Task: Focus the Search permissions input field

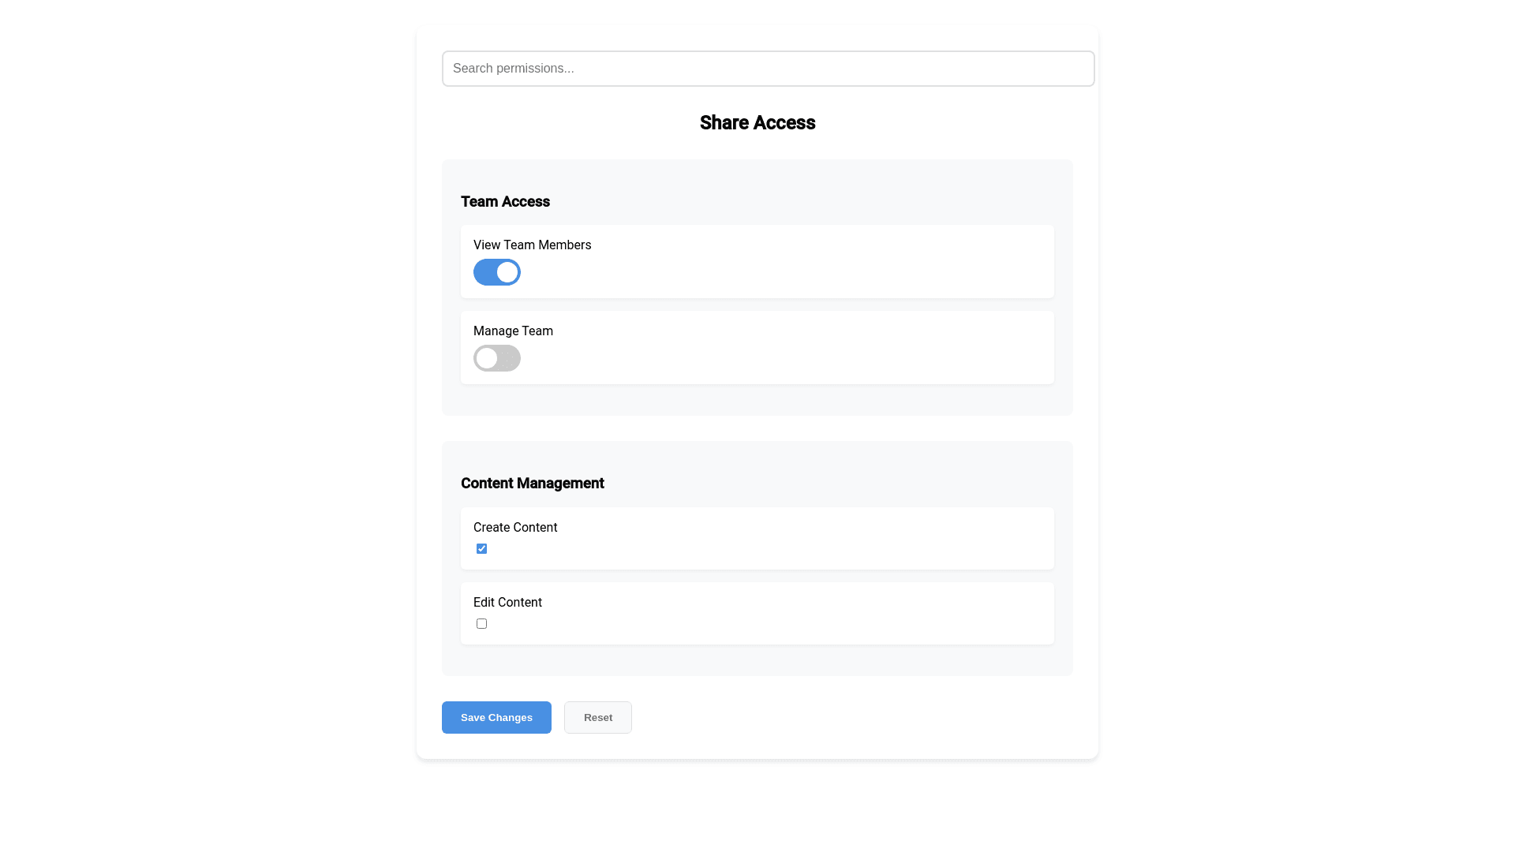Action: pyautogui.click(x=768, y=69)
